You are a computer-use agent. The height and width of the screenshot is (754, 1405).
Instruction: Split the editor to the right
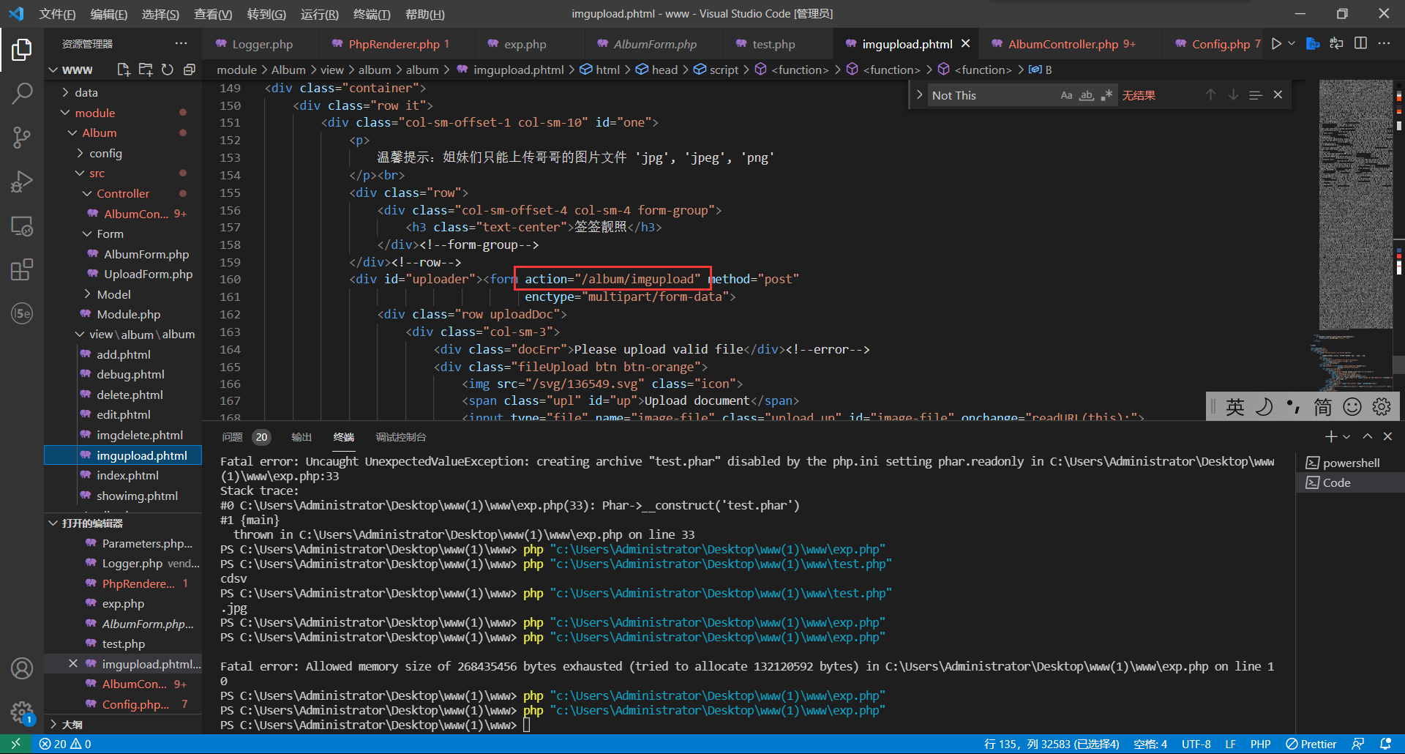[1360, 44]
